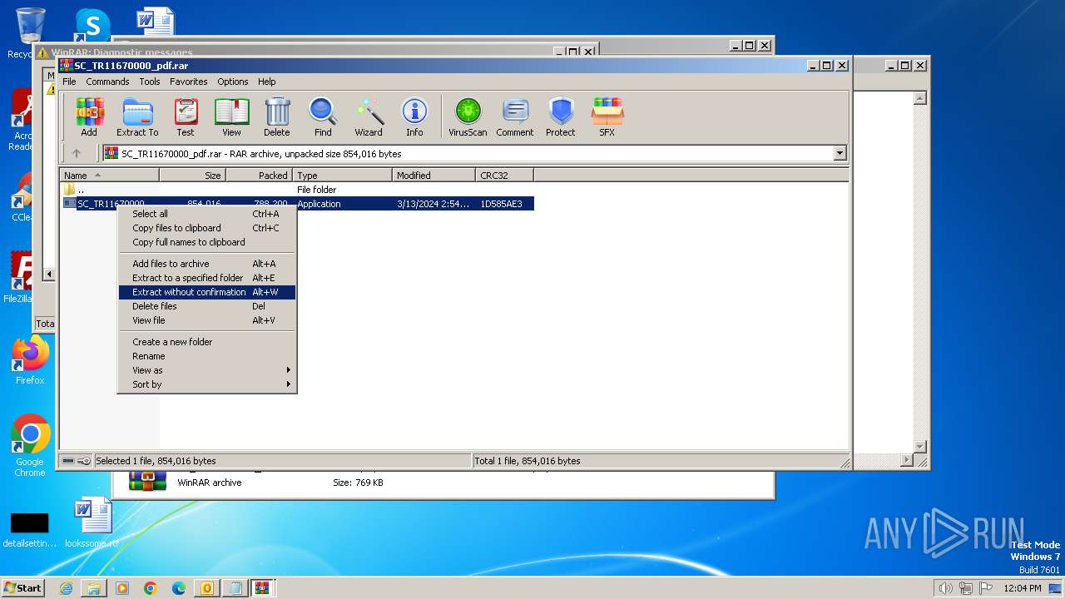This screenshot has width=1065, height=599.
Task: Open Internet Explorer from taskbar
Action: 66,588
